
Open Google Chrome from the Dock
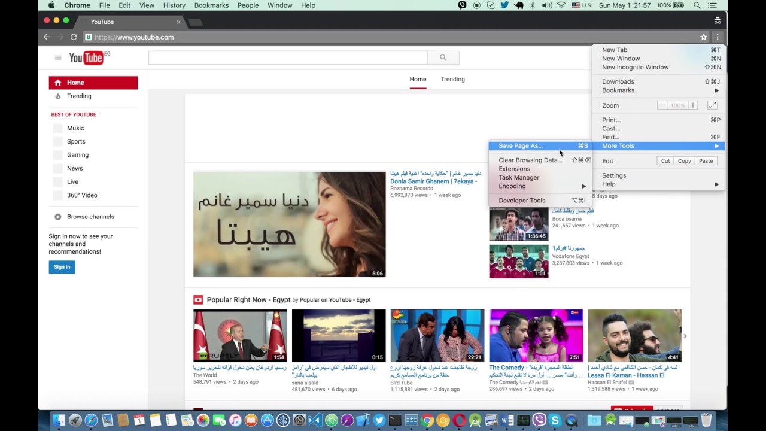coord(427,420)
